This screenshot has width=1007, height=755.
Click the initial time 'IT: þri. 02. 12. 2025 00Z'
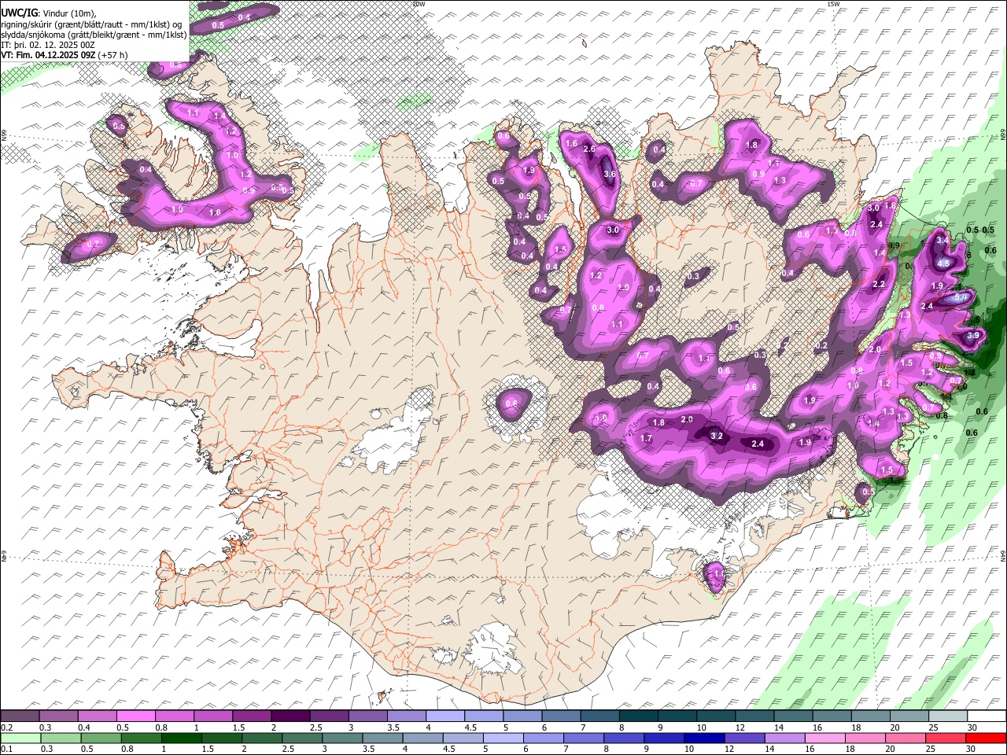coord(48,45)
